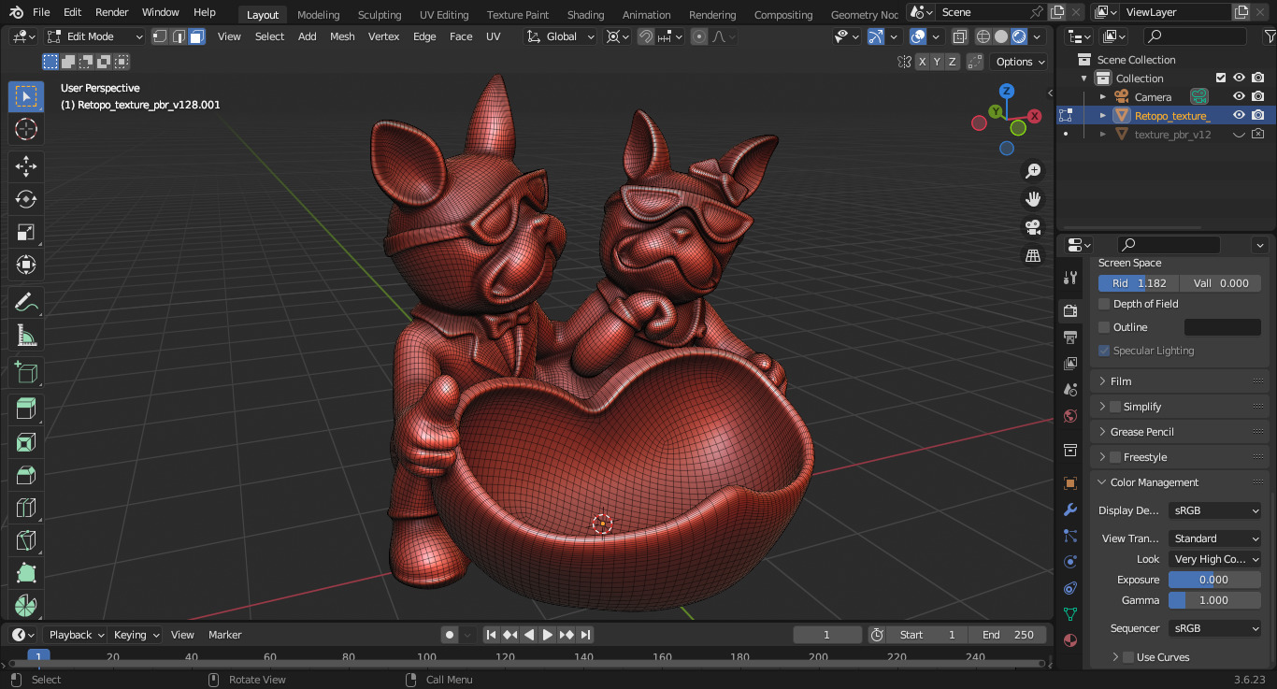The width and height of the screenshot is (1277, 689).
Task: Open the Edit Mode dropdown
Action: (94, 36)
